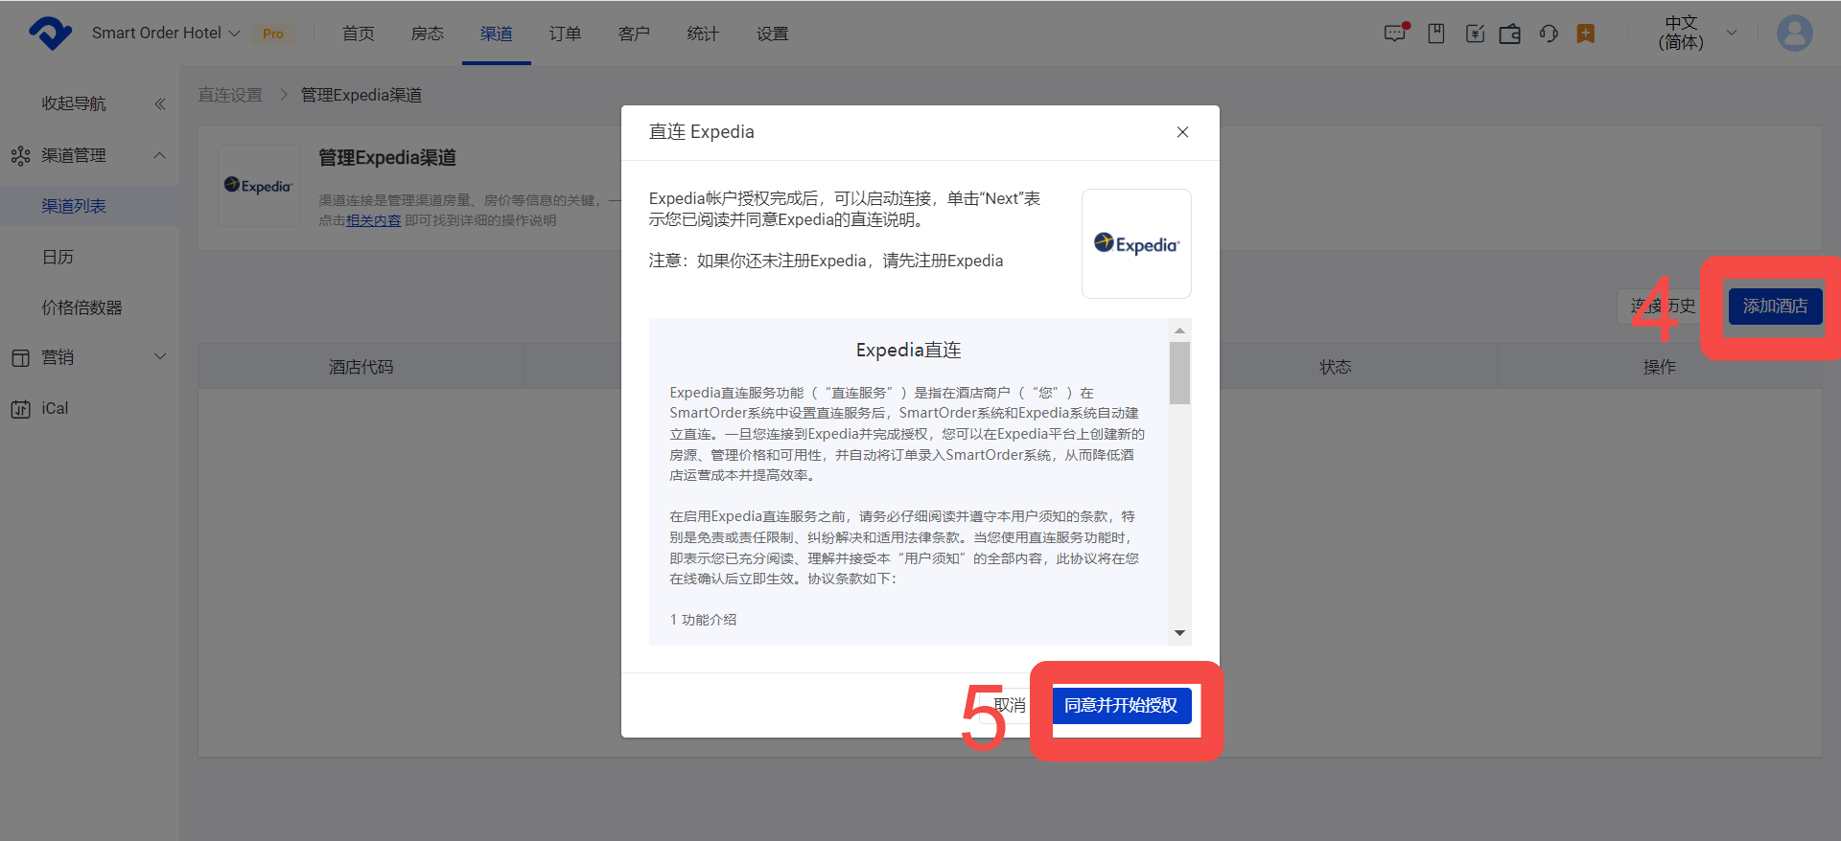Select the 渠道 tab

497,34
